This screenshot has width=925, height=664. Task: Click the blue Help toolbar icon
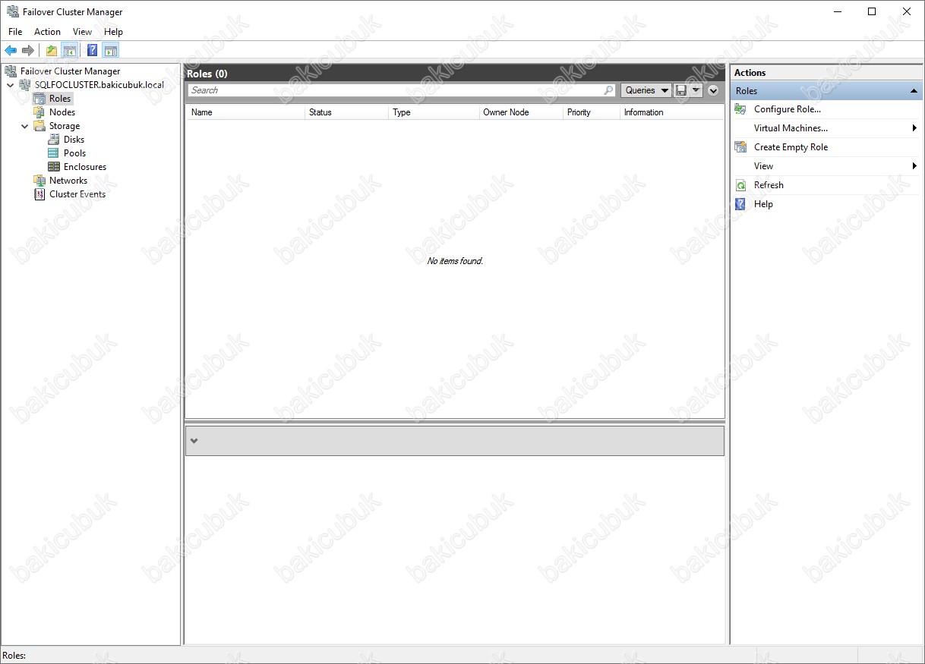pyautogui.click(x=93, y=51)
